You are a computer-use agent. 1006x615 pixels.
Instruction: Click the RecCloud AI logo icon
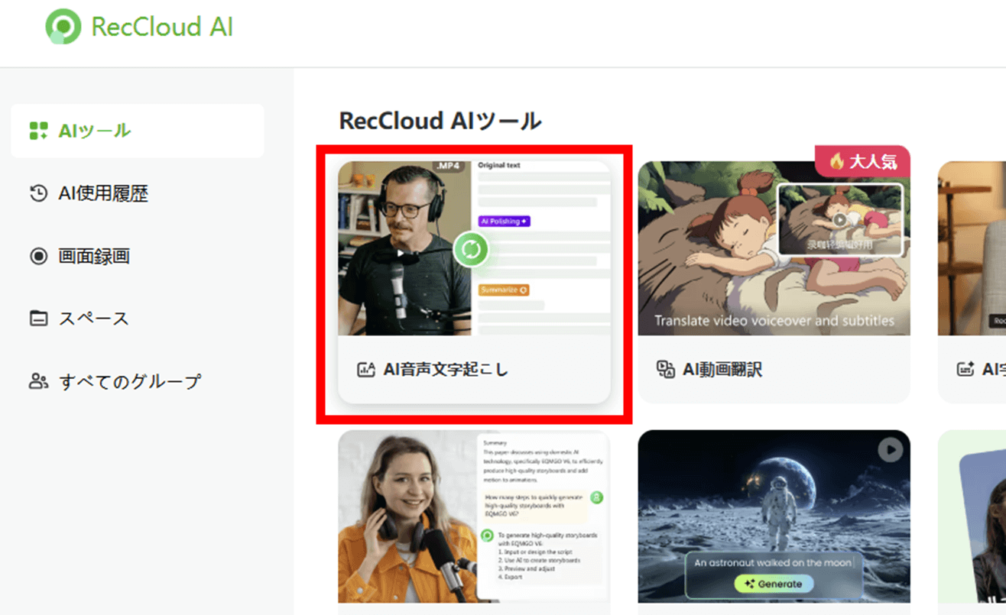click(x=63, y=27)
